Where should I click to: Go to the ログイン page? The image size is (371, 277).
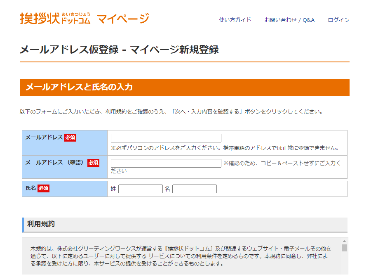click(338, 20)
